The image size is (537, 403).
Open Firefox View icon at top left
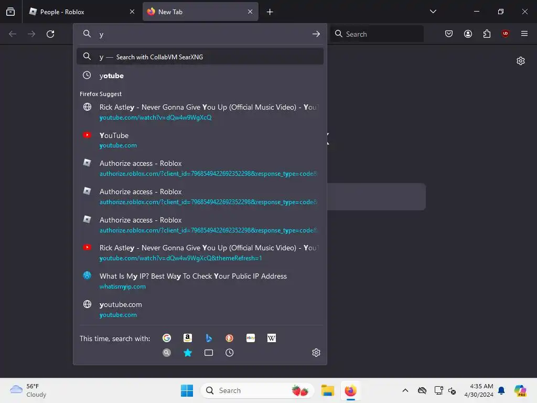(10, 12)
